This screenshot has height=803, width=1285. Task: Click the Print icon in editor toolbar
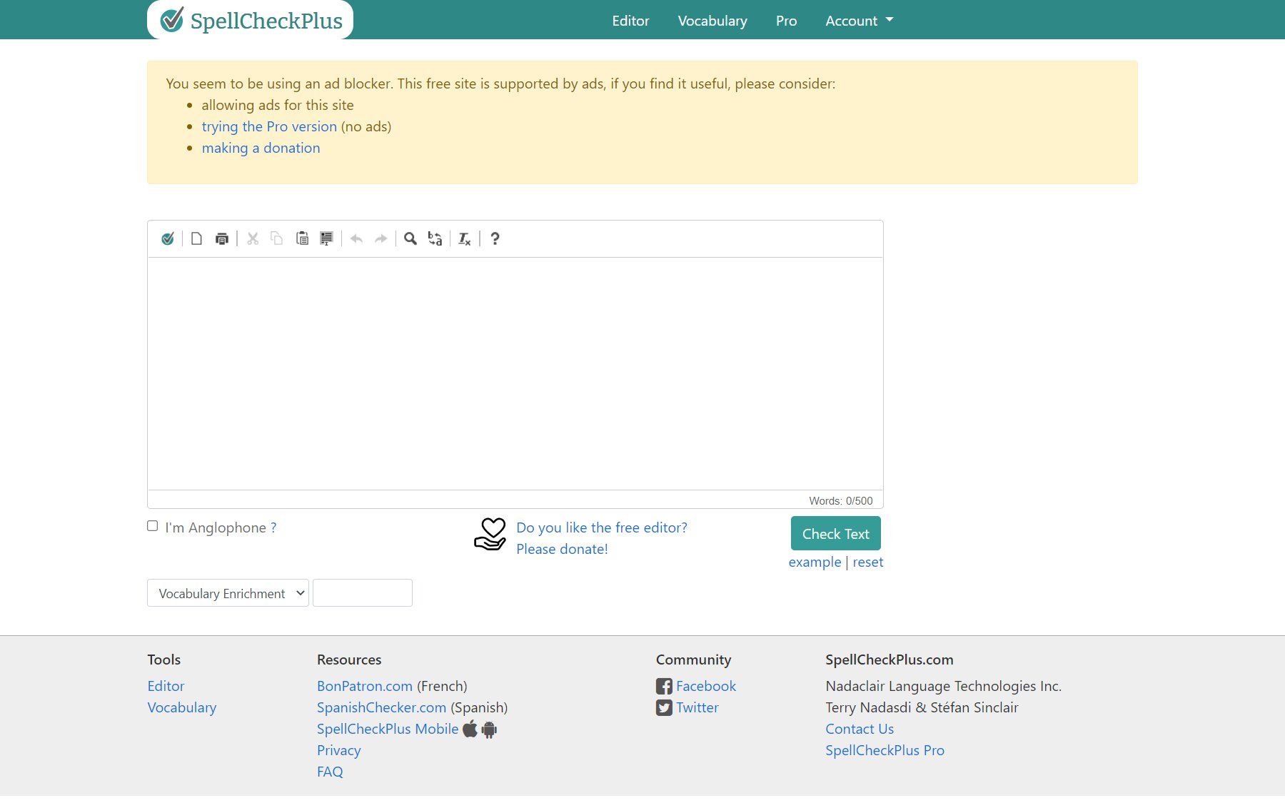pos(222,238)
